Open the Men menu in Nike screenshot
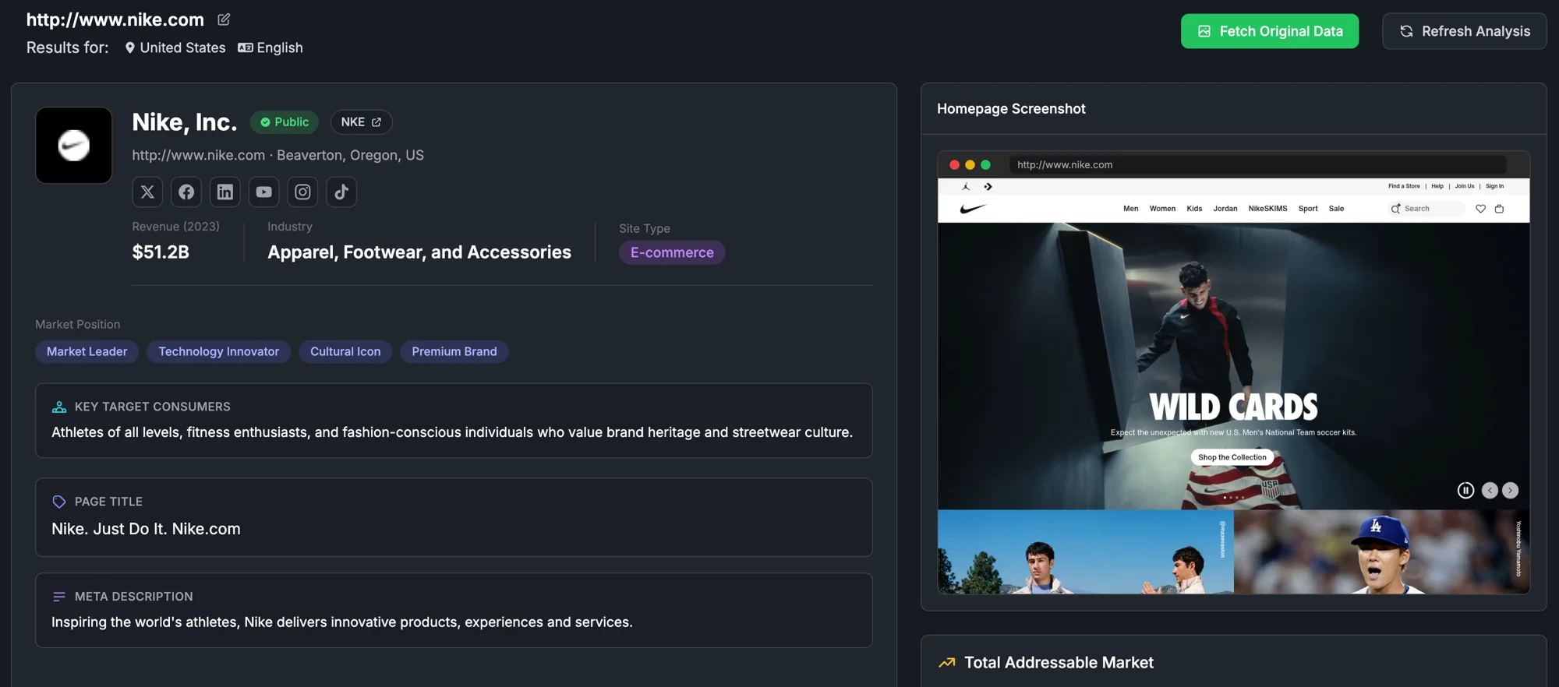 coord(1131,209)
